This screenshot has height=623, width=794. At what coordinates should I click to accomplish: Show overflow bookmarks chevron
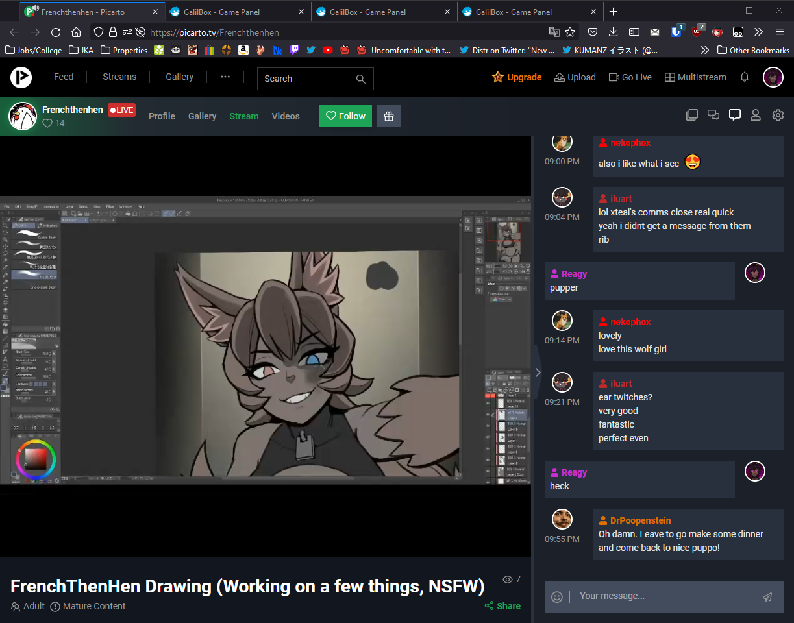pyautogui.click(x=705, y=50)
